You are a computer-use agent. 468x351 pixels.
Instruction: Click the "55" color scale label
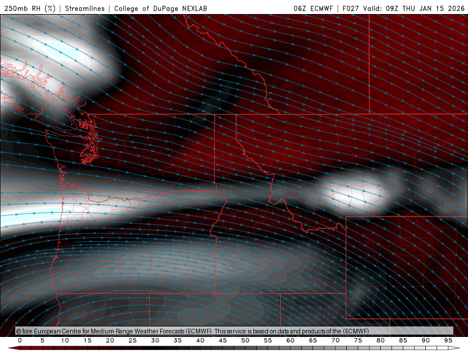point(268,340)
